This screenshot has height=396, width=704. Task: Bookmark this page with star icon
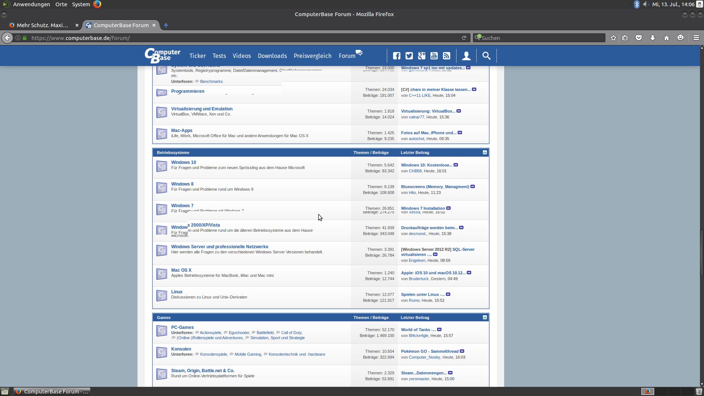tap(613, 38)
